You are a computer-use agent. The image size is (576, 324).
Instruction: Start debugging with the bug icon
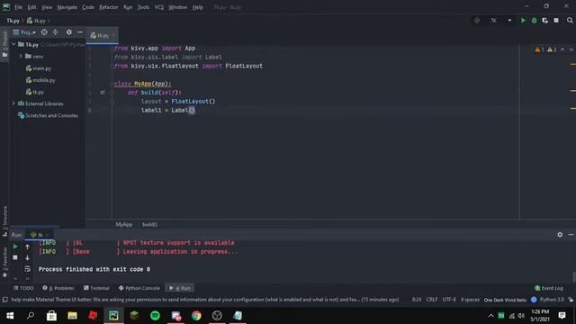click(534, 21)
